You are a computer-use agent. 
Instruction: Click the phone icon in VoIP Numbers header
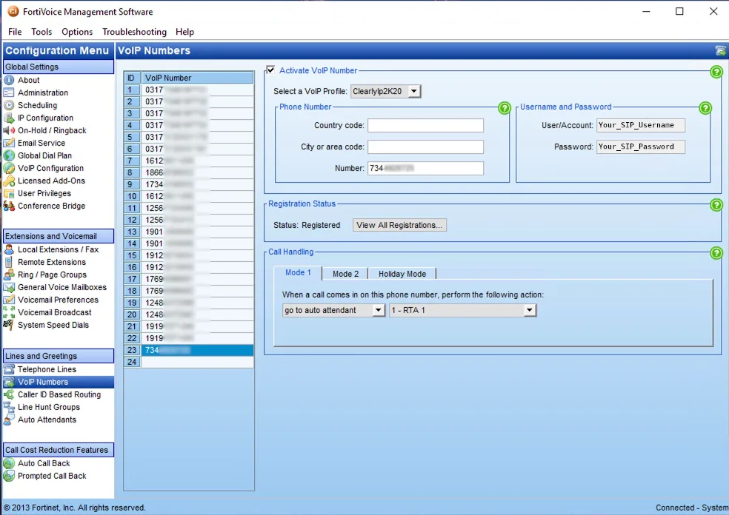tap(721, 50)
